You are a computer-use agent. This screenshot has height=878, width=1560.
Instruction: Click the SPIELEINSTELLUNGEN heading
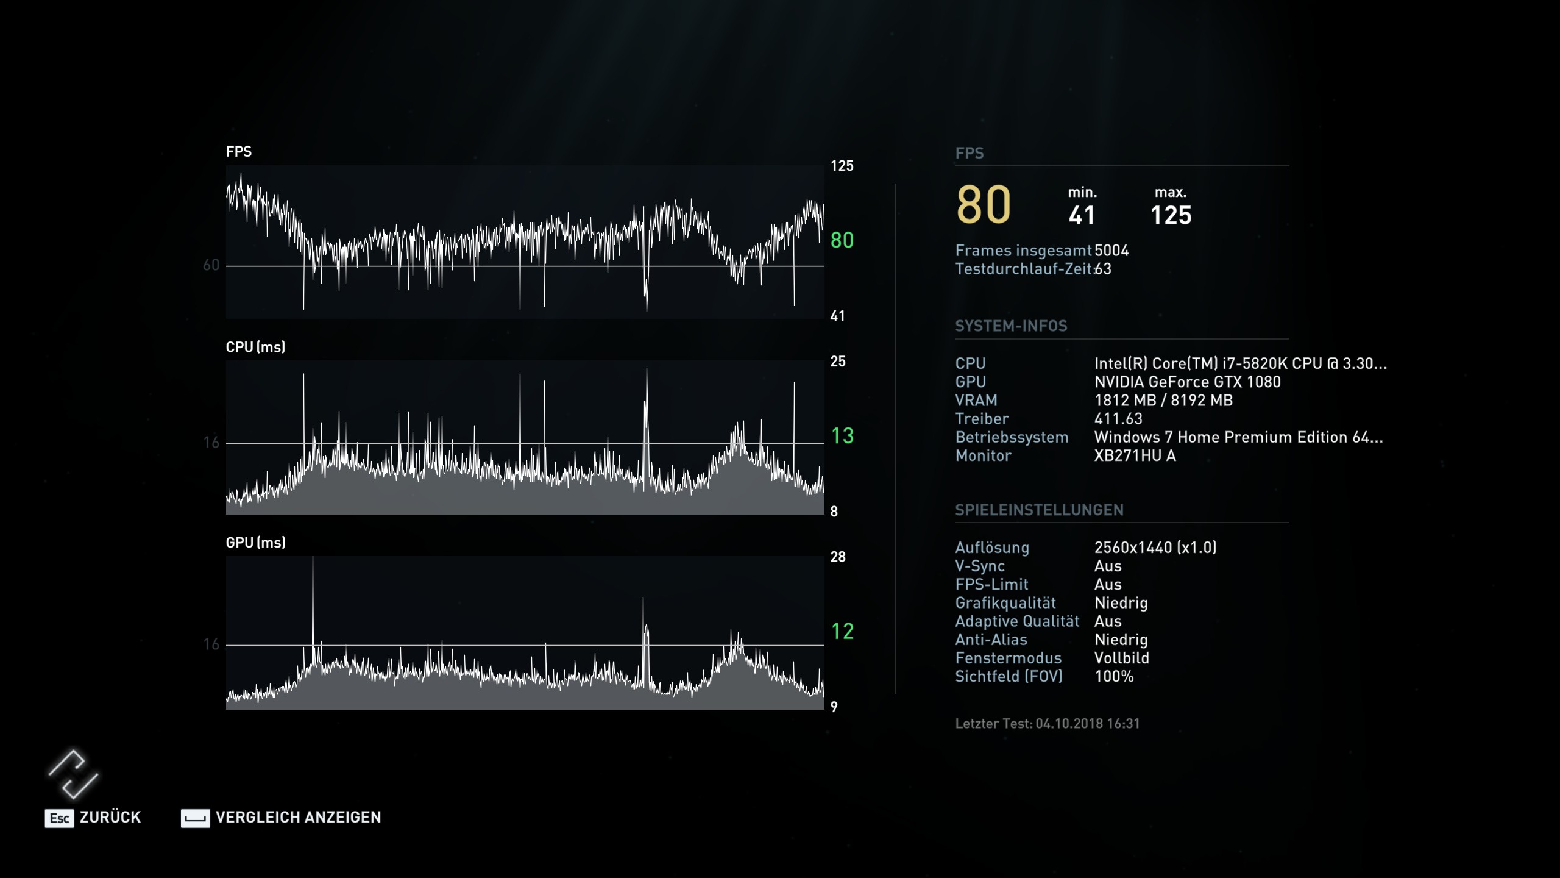(1039, 510)
